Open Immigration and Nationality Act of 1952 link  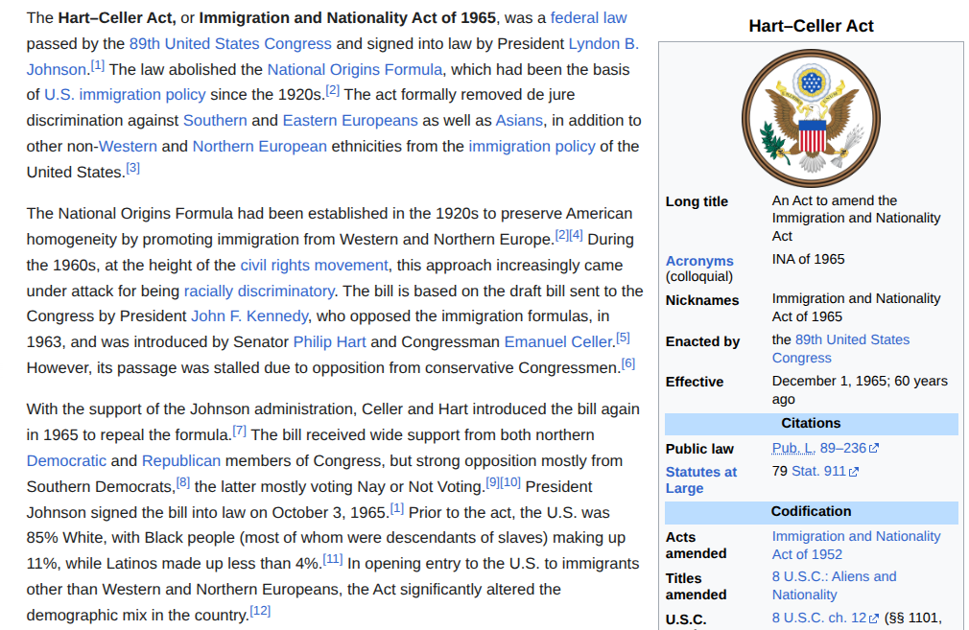[x=856, y=545]
